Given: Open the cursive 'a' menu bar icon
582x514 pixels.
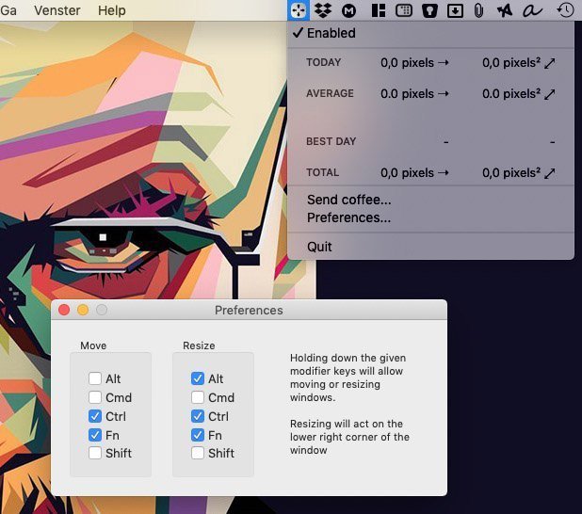Looking at the screenshot, I should coord(532,10).
